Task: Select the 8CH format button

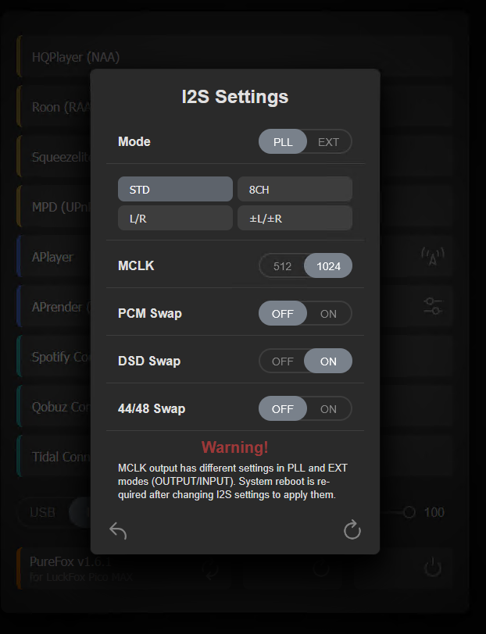Action: click(x=295, y=190)
